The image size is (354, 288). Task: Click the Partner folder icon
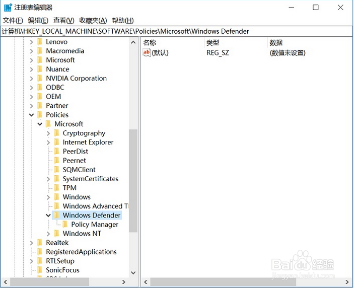tap(40, 106)
